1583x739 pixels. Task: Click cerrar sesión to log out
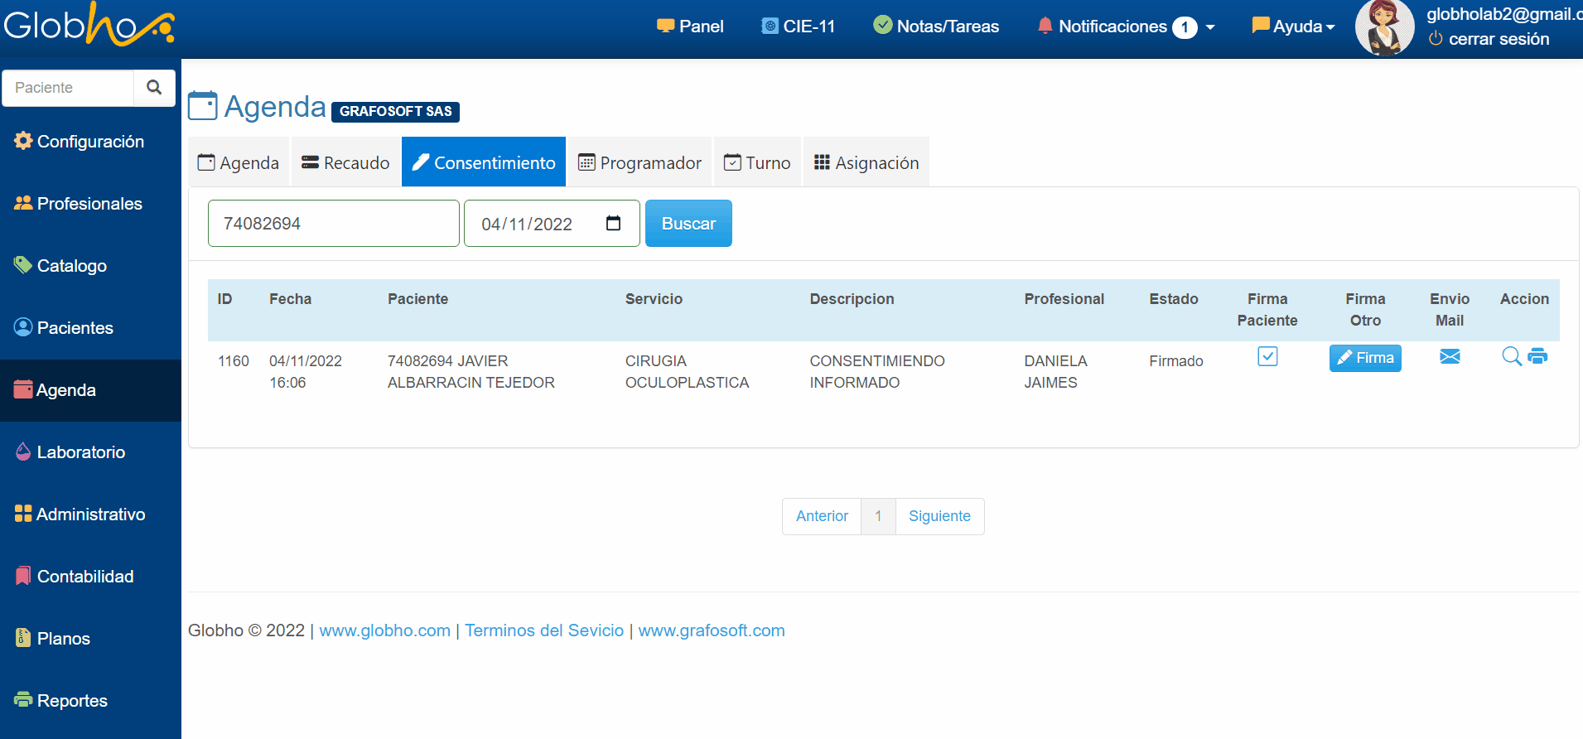tap(1498, 39)
